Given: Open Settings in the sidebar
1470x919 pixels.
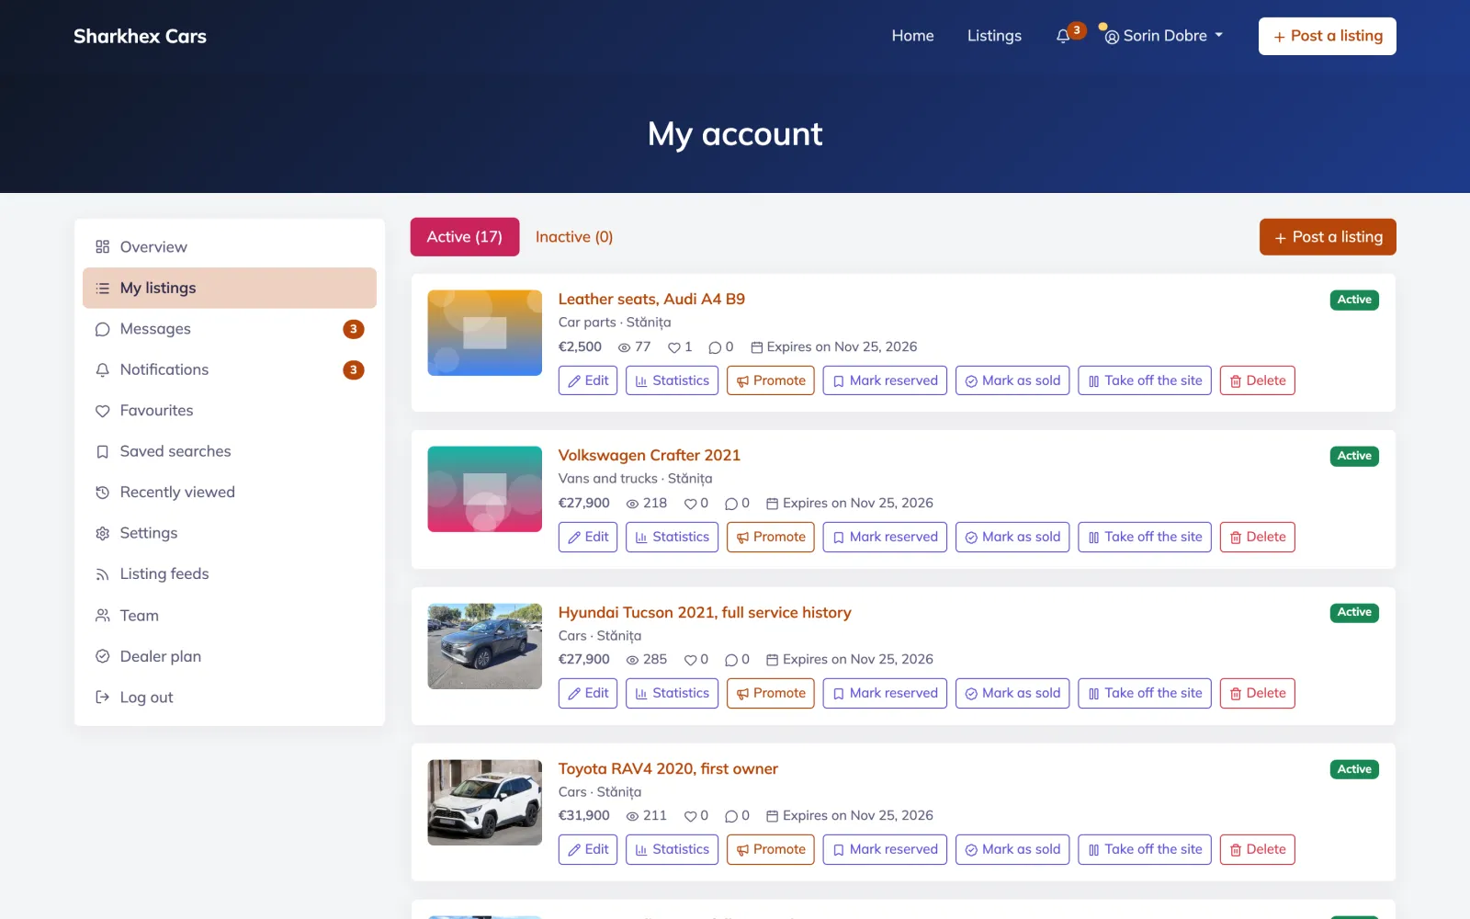Looking at the screenshot, I should click(230, 533).
